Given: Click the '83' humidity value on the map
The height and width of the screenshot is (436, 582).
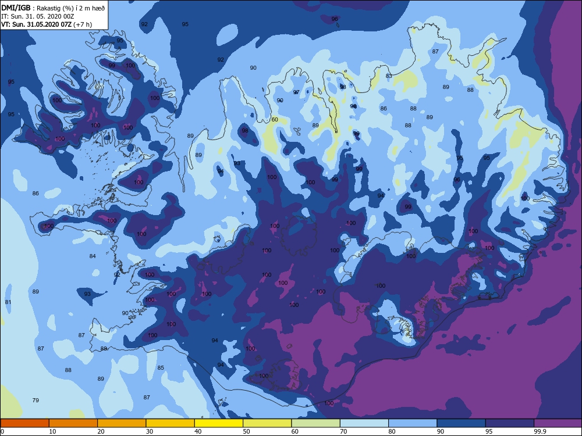Looking at the screenshot, I should 389,76.
